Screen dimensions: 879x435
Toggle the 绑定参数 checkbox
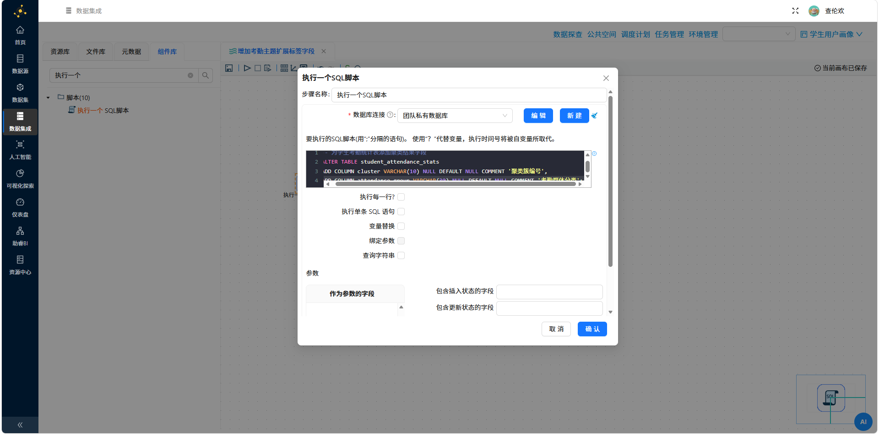401,241
